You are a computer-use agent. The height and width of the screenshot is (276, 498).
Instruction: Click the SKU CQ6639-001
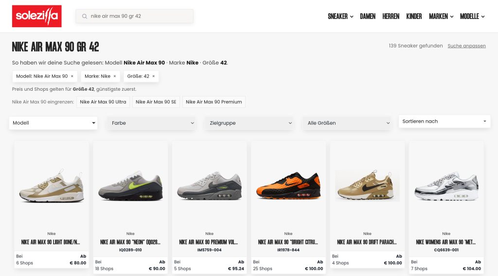pyautogui.click(x=446, y=250)
